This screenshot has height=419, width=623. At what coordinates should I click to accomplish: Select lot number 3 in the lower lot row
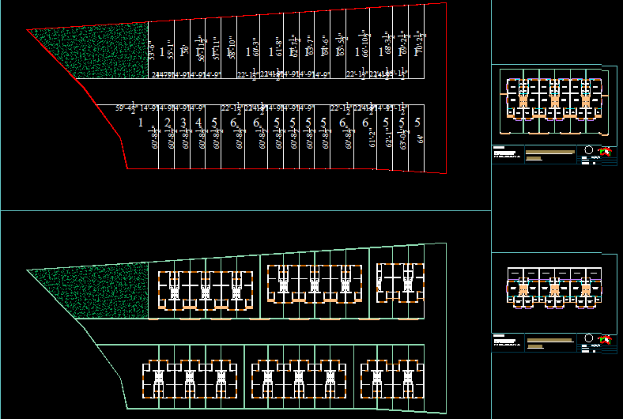click(183, 123)
